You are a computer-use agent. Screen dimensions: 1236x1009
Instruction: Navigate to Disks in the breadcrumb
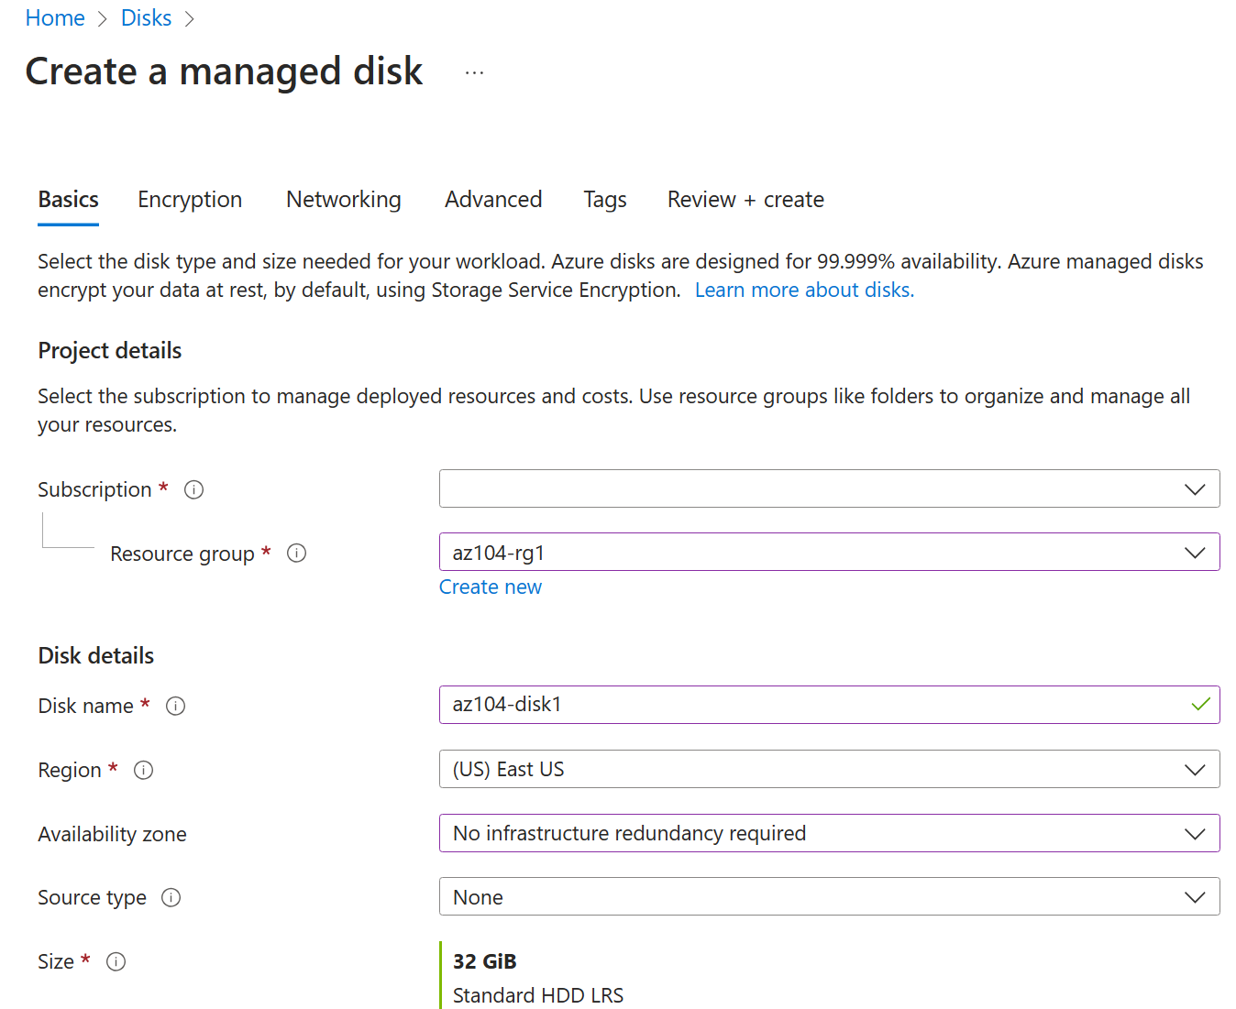[146, 18]
